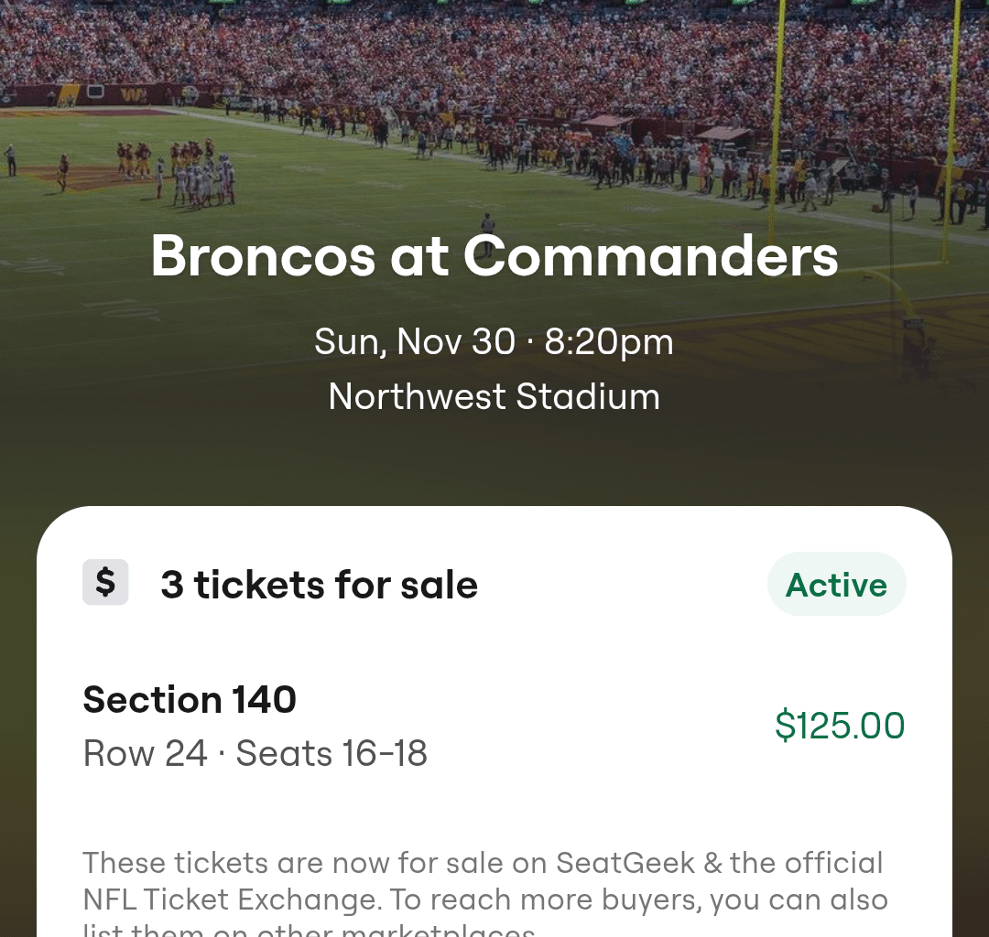Select the Broncos at Commanders event title

[x=494, y=258]
